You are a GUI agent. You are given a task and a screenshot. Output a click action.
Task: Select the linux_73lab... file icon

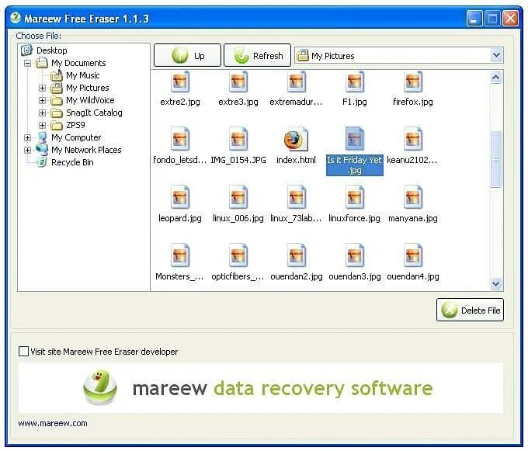tap(297, 197)
